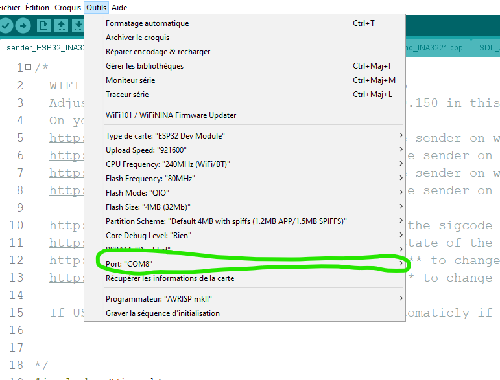The image size is (500, 380).
Task: Click the Verify (checkmark) toolbar icon
Action: coord(6,26)
